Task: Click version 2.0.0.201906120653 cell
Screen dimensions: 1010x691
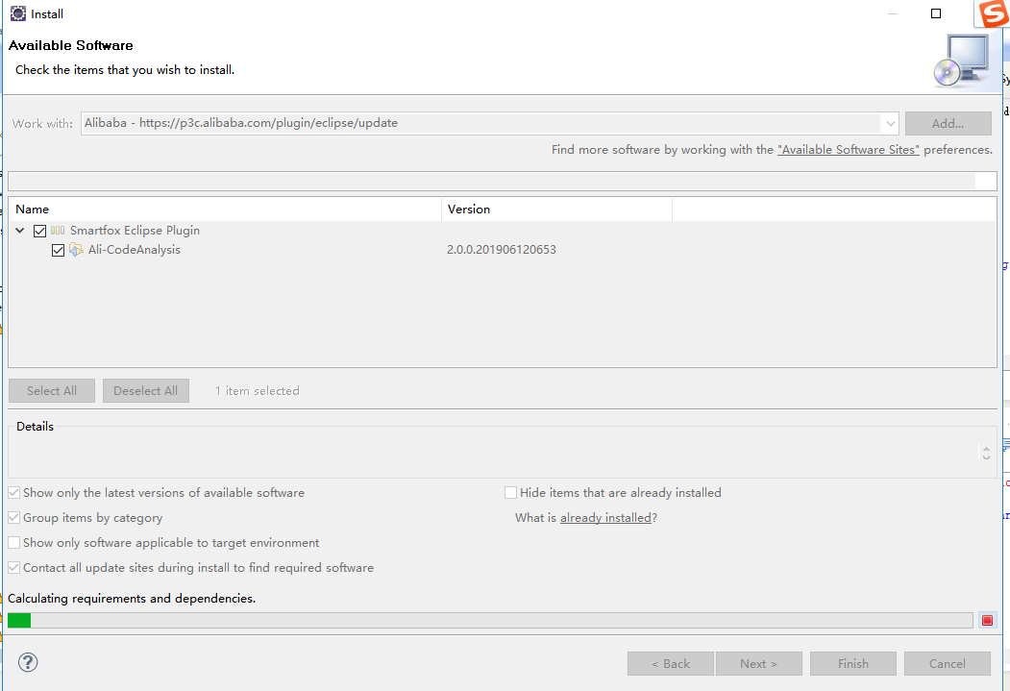Action: [x=501, y=250]
